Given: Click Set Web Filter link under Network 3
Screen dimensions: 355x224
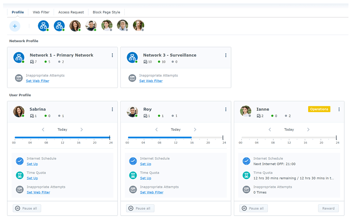Looking at the screenshot, I should [151, 81].
